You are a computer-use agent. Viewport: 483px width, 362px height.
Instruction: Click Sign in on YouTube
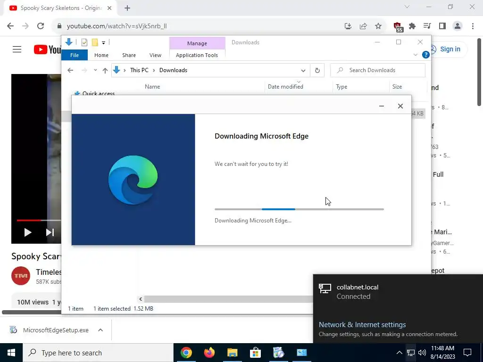(450, 49)
